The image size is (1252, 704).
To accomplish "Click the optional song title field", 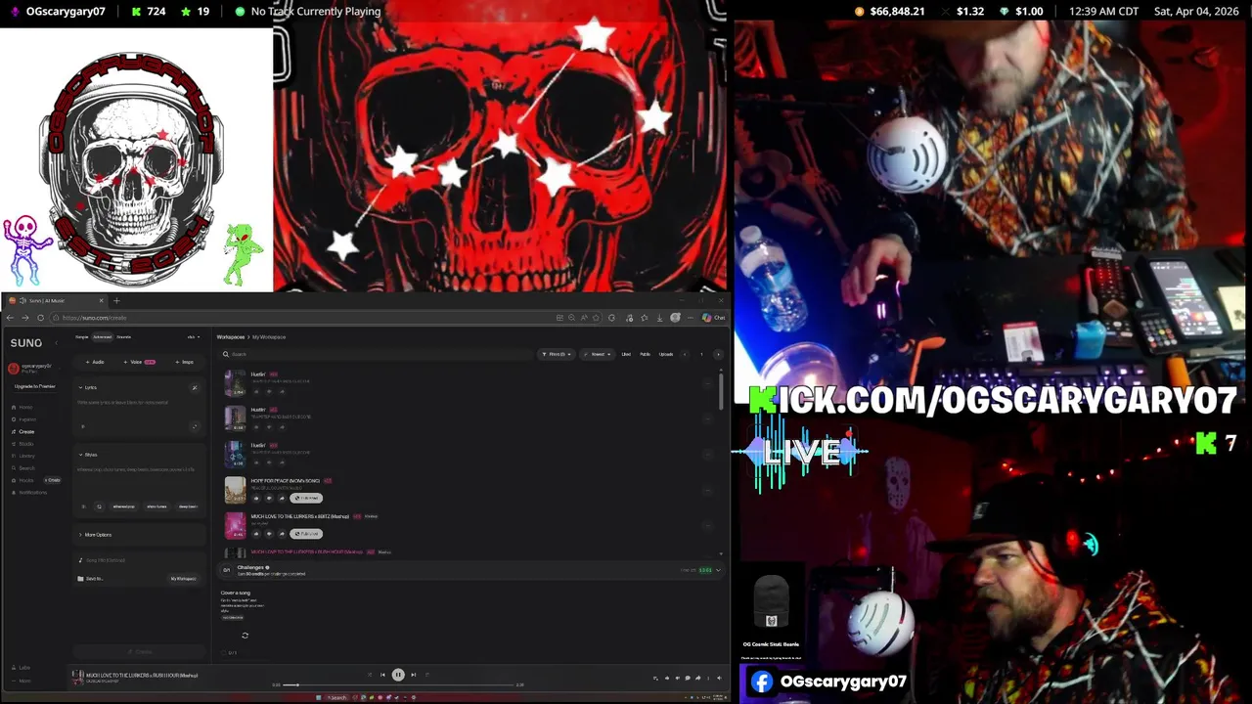I will (137, 560).
